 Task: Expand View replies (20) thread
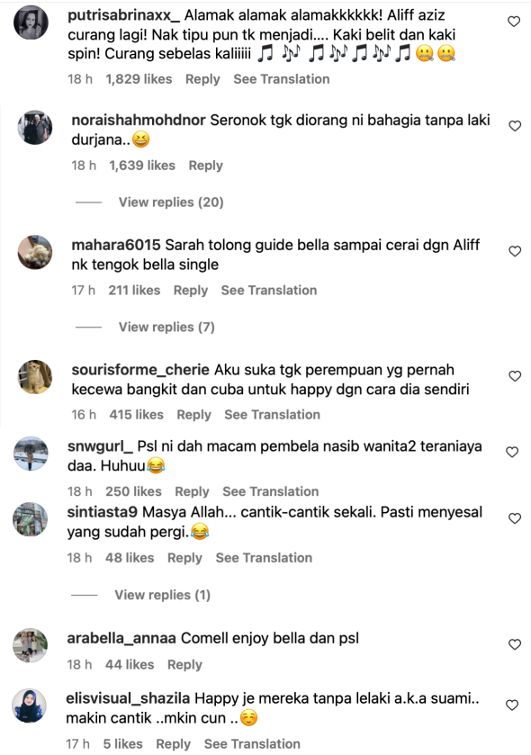tap(171, 202)
